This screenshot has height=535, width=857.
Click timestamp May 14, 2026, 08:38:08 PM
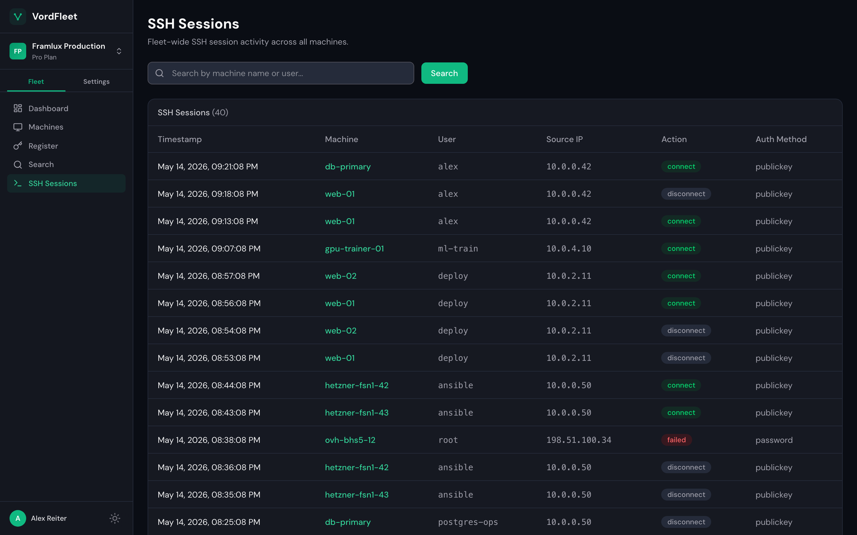209,440
